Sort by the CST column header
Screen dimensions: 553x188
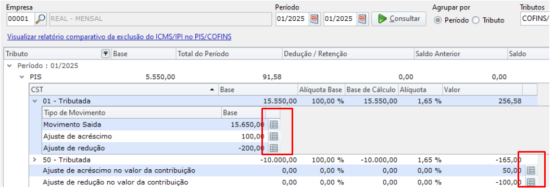(x=123, y=90)
